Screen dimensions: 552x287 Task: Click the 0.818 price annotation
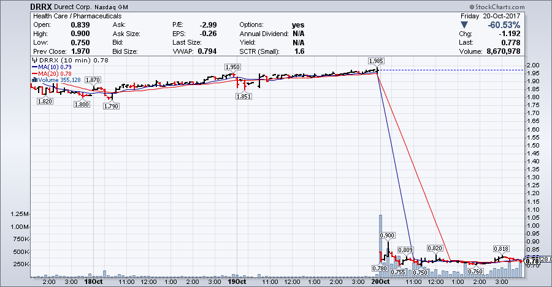pos(501,249)
